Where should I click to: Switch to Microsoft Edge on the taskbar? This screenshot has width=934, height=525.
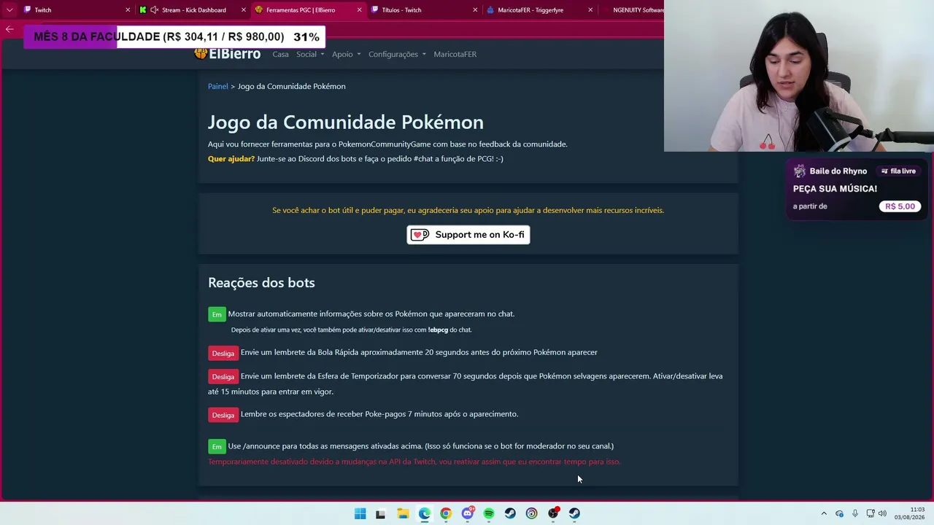pyautogui.click(x=424, y=513)
